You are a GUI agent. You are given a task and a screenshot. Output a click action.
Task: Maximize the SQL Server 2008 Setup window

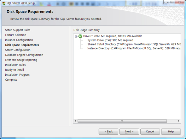tap(172, 2)
